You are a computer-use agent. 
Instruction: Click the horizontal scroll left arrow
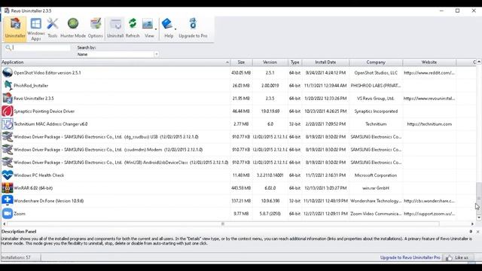pos(4,224)
